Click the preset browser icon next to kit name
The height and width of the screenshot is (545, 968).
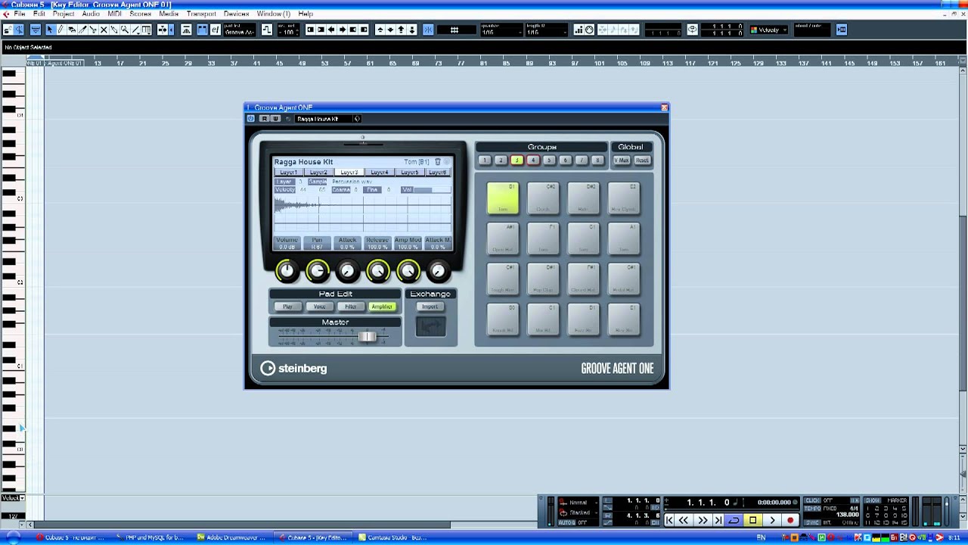coord(357,119)
